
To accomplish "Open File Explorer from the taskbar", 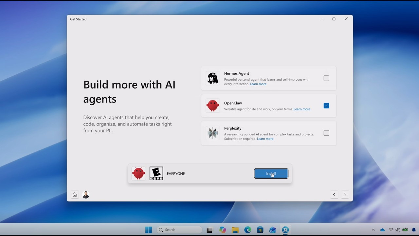I will 235,230.
